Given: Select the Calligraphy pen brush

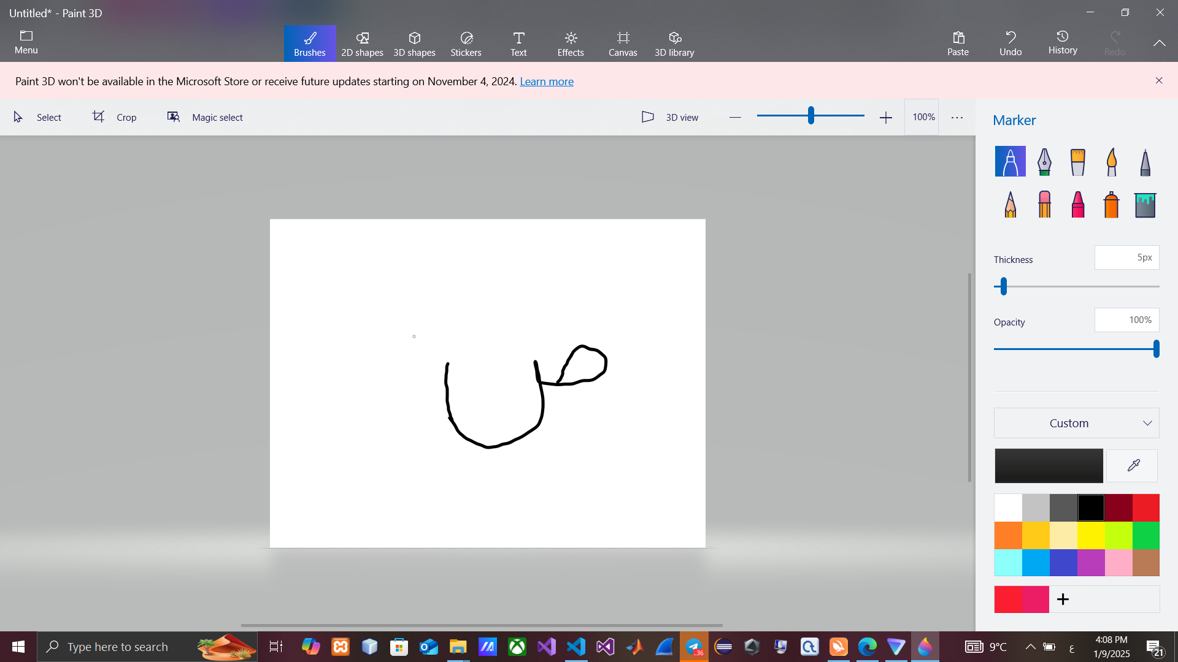Looking at the screenshot, I should (1044, 162).
